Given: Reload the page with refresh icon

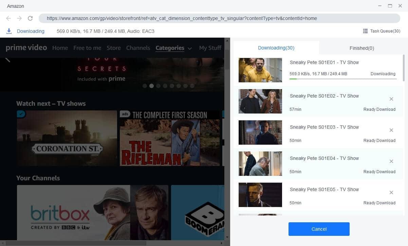Looking at the screenshot, I should click(x=30, y=18).
